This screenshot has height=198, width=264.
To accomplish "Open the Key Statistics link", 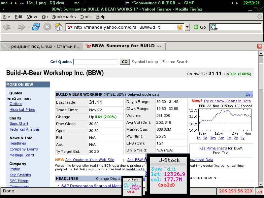I will point(20,175).
